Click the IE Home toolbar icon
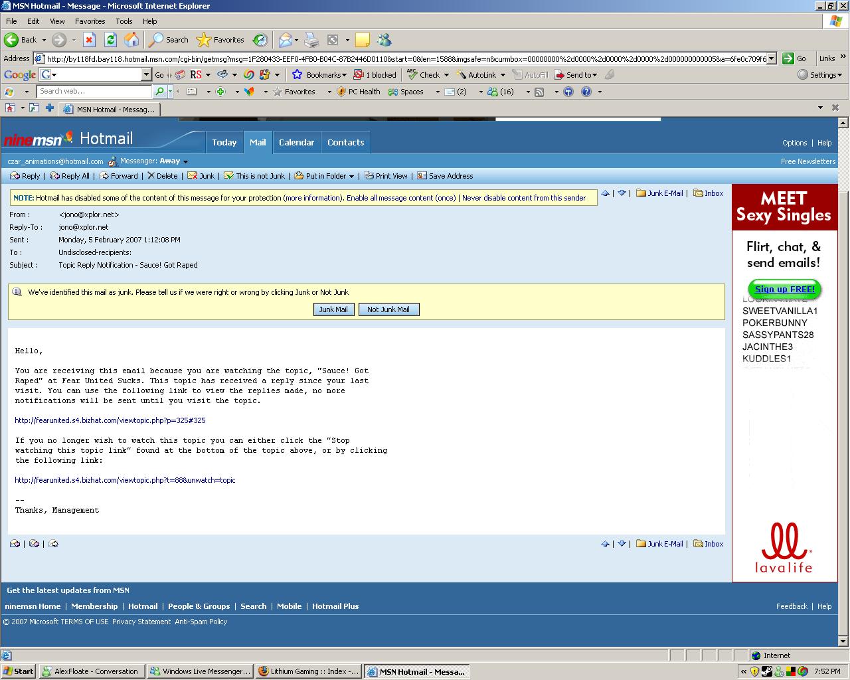Viewport: 850px width, 680px height. tap(131, 40)
